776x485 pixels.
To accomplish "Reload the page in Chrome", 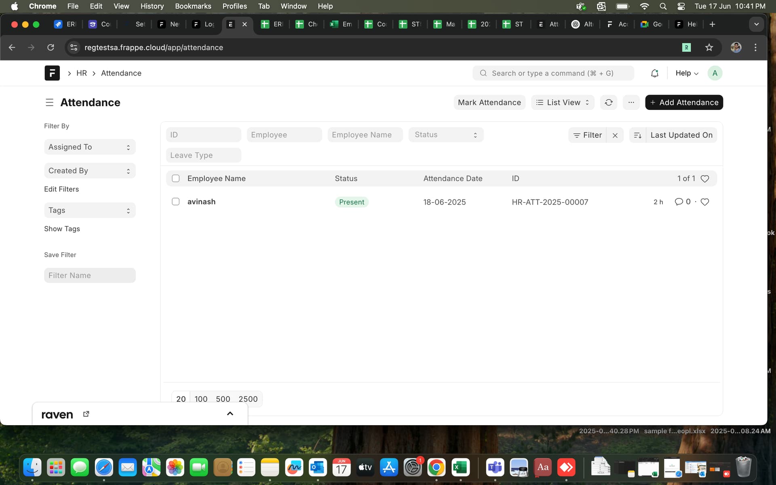I will click(x=51, y=47).
